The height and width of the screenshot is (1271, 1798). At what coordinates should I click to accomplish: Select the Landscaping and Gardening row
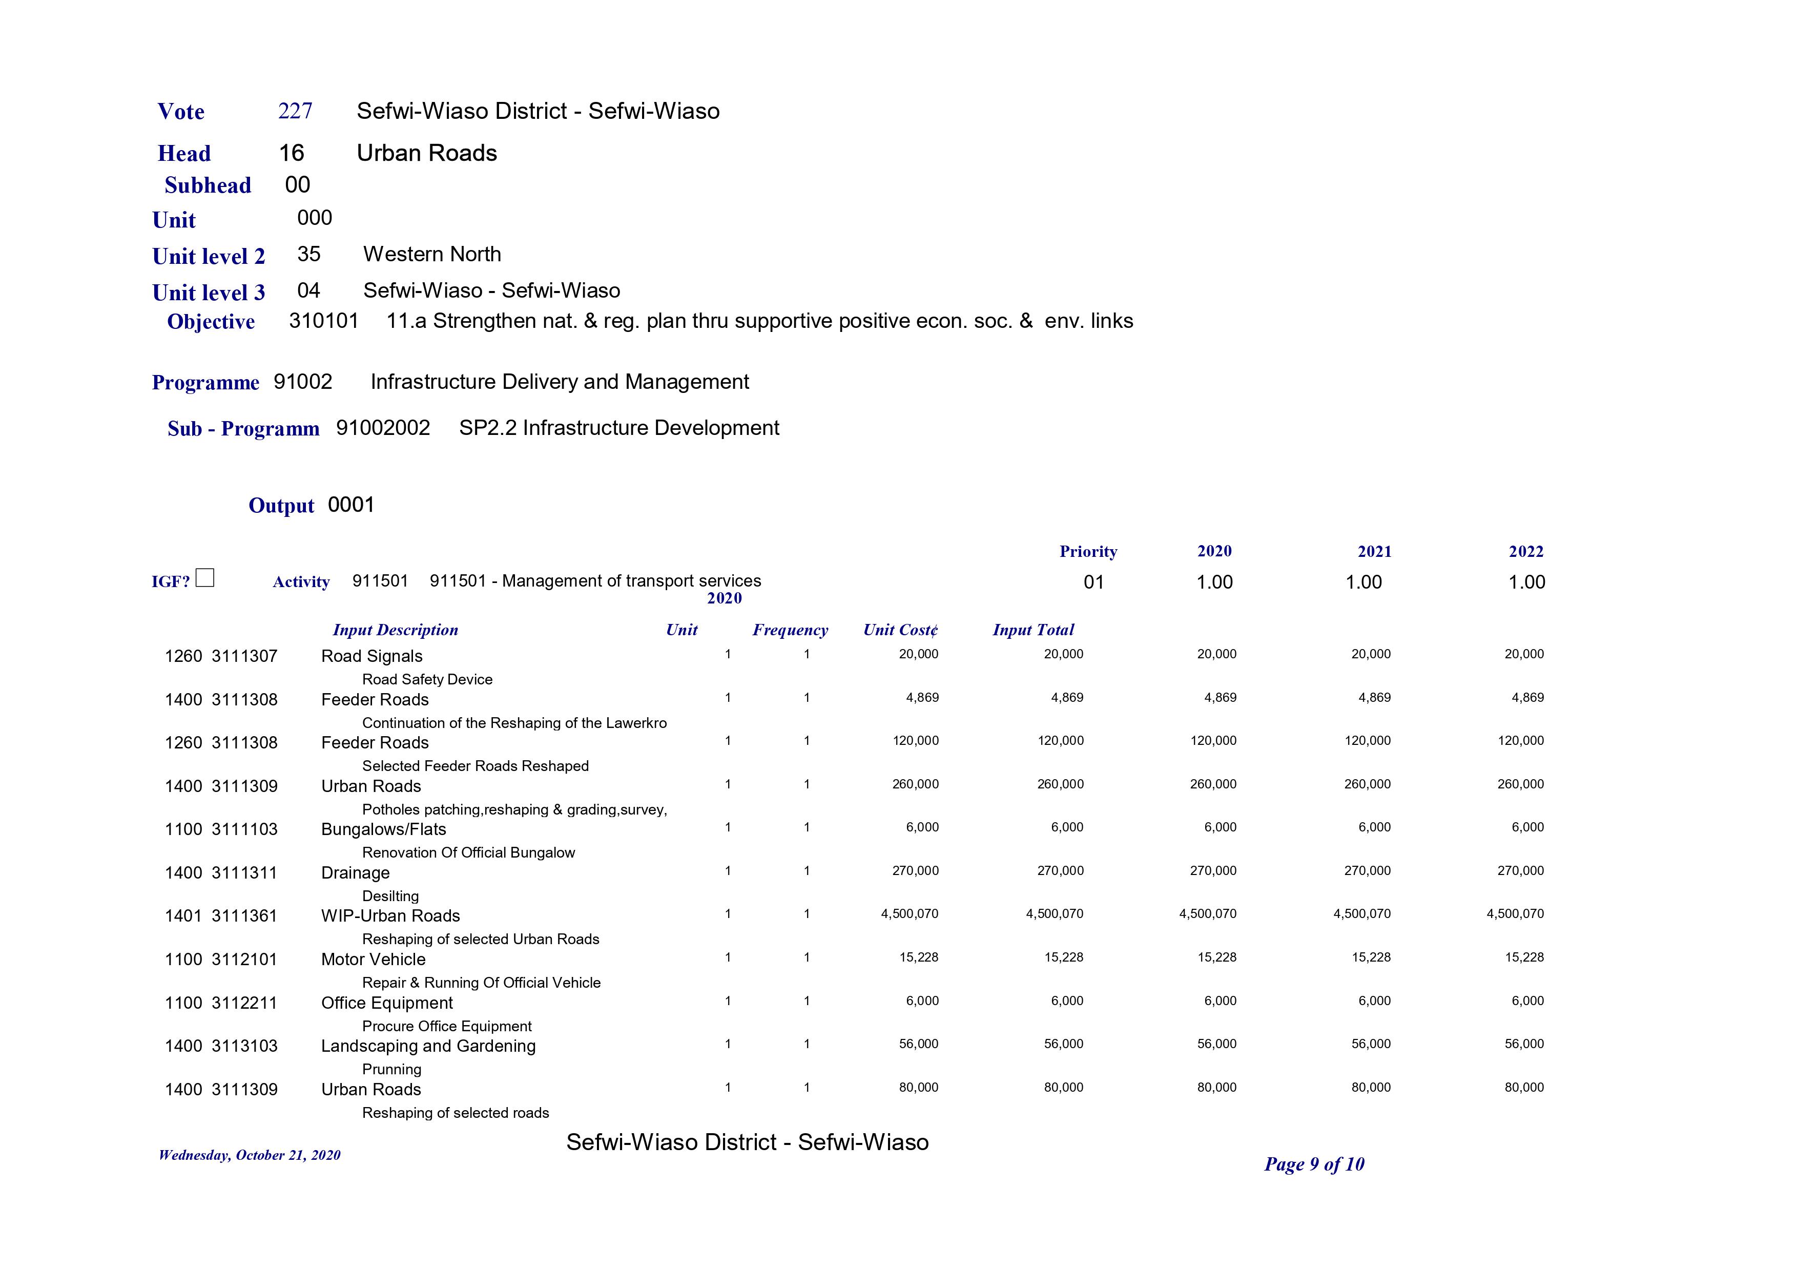point(427,1046)
